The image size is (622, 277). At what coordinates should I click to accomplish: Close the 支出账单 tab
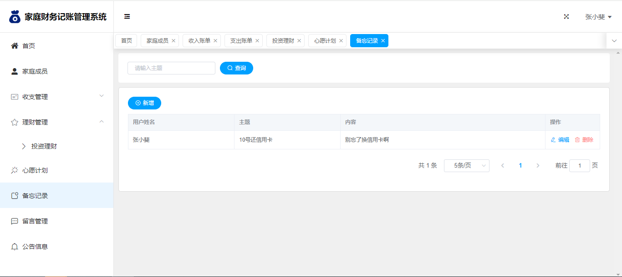coord(257,41)
